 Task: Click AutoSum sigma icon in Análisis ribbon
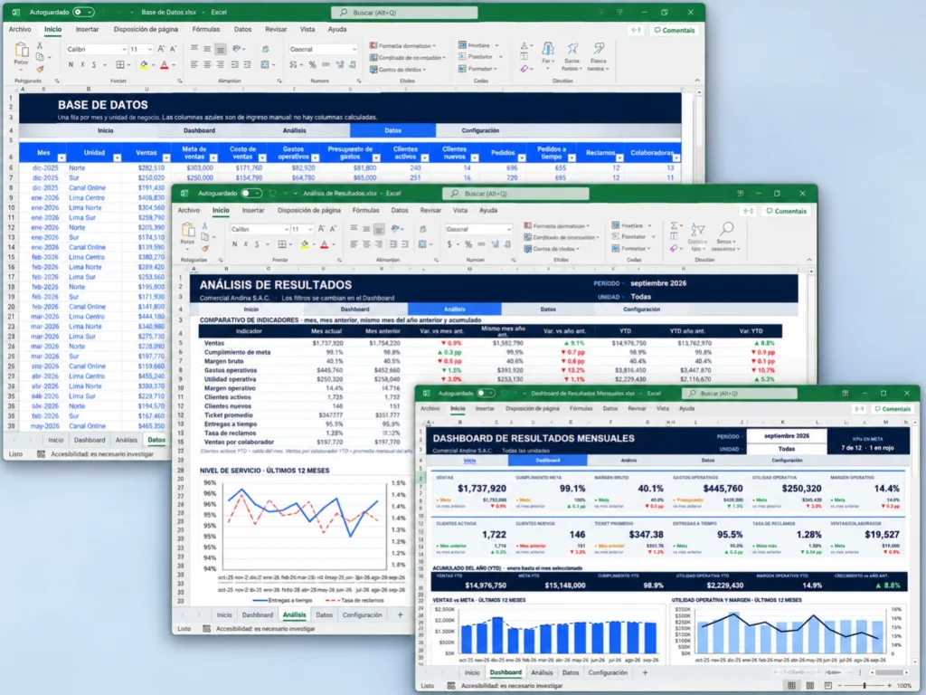point(674,225)
